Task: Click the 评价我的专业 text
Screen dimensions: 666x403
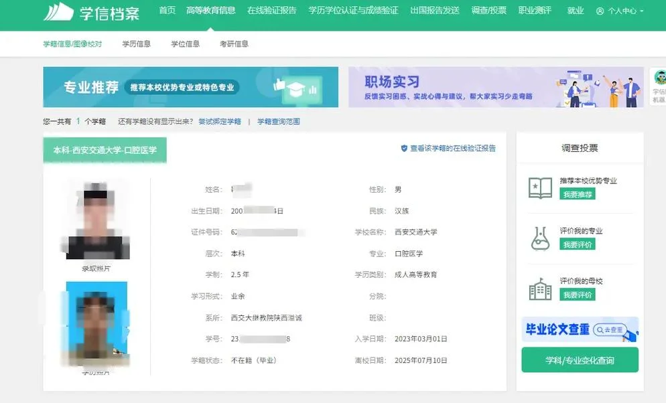Action: pos(581,231)
